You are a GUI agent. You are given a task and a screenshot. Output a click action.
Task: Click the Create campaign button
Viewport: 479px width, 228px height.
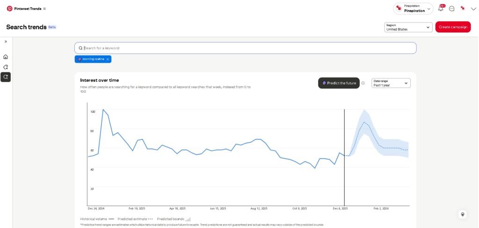tap(453, 27)
